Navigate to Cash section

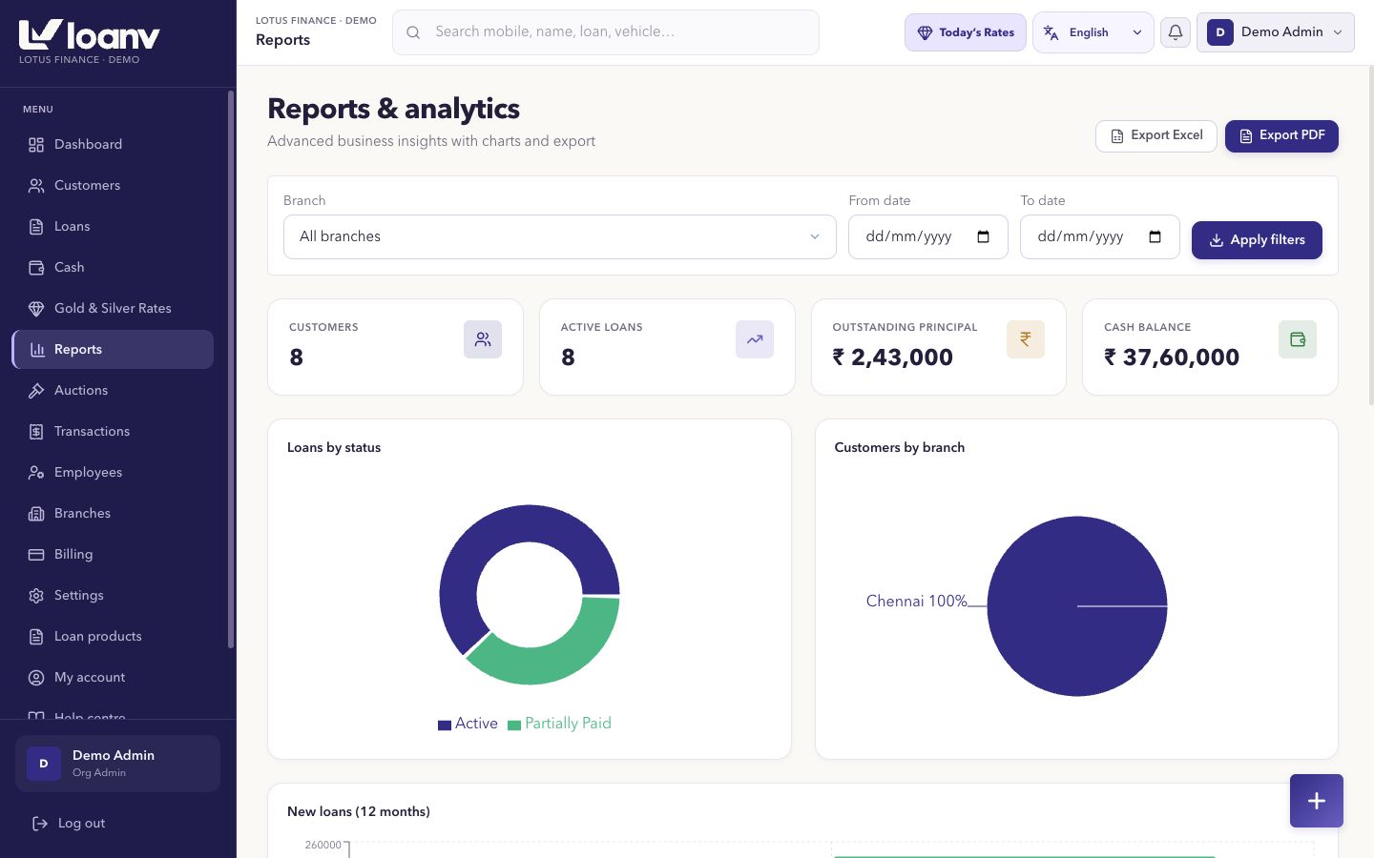click(113, 267)
